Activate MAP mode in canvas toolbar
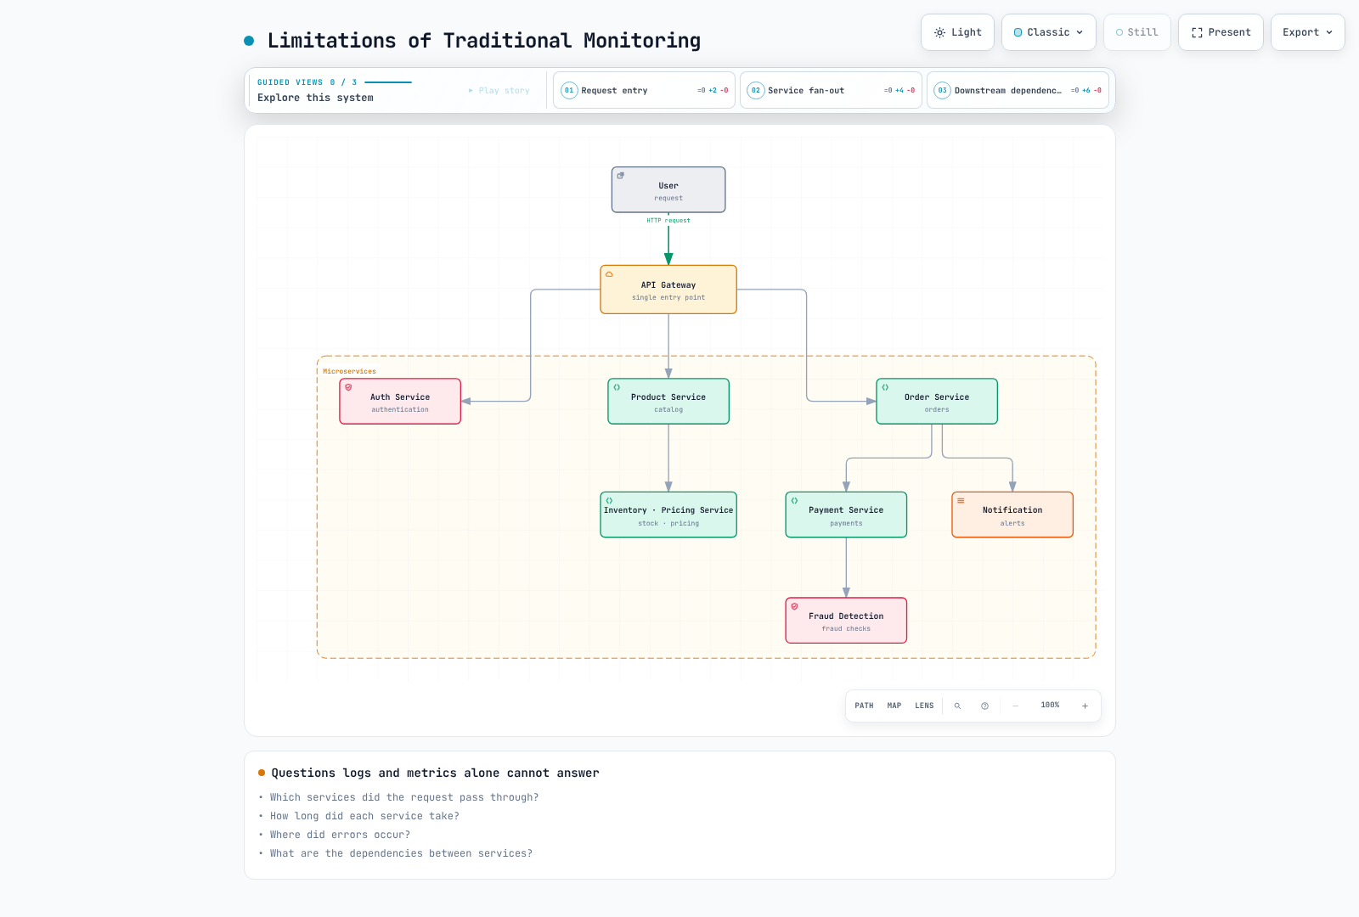The image size is (1359, 917). pos(894,706)
